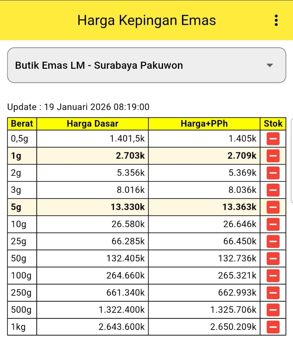The width and height of the screenshot is (293, 349).
Task: Click the 250g Harga+PPh price 662.993k
Action: [x=238, y=293]
